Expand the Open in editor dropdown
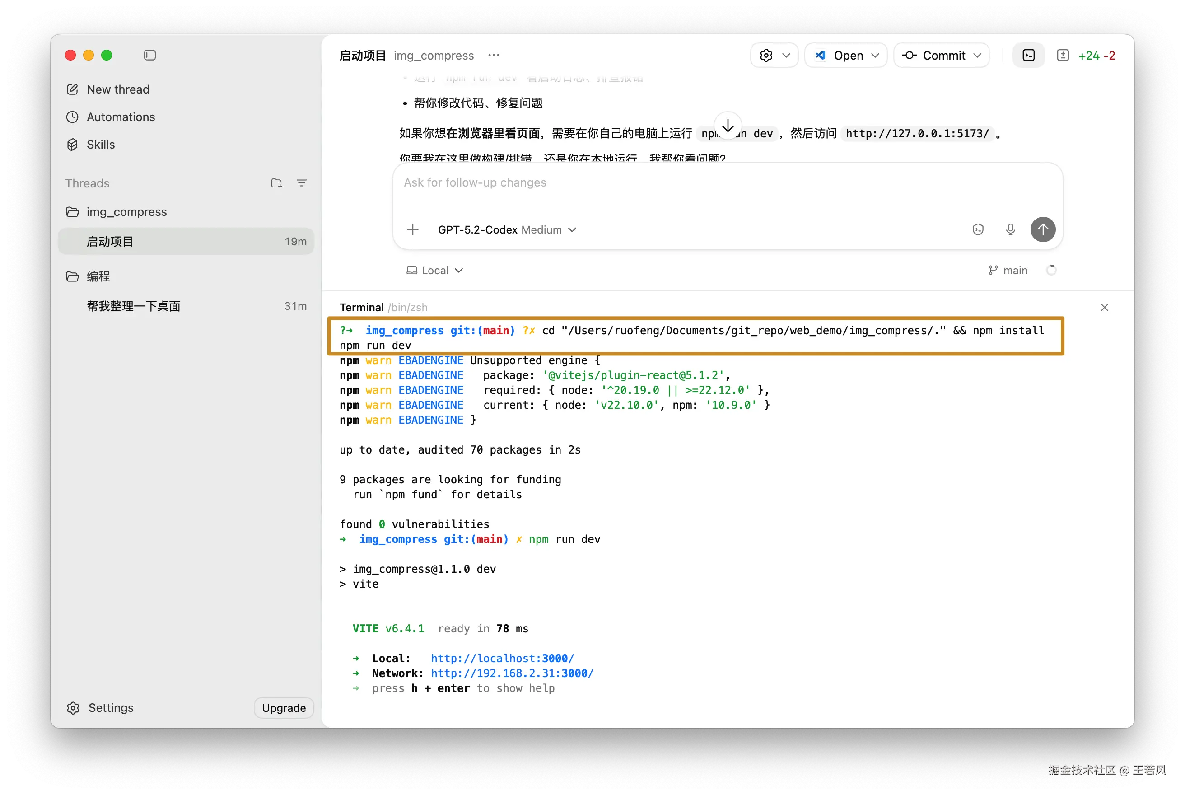 (875, 55)
